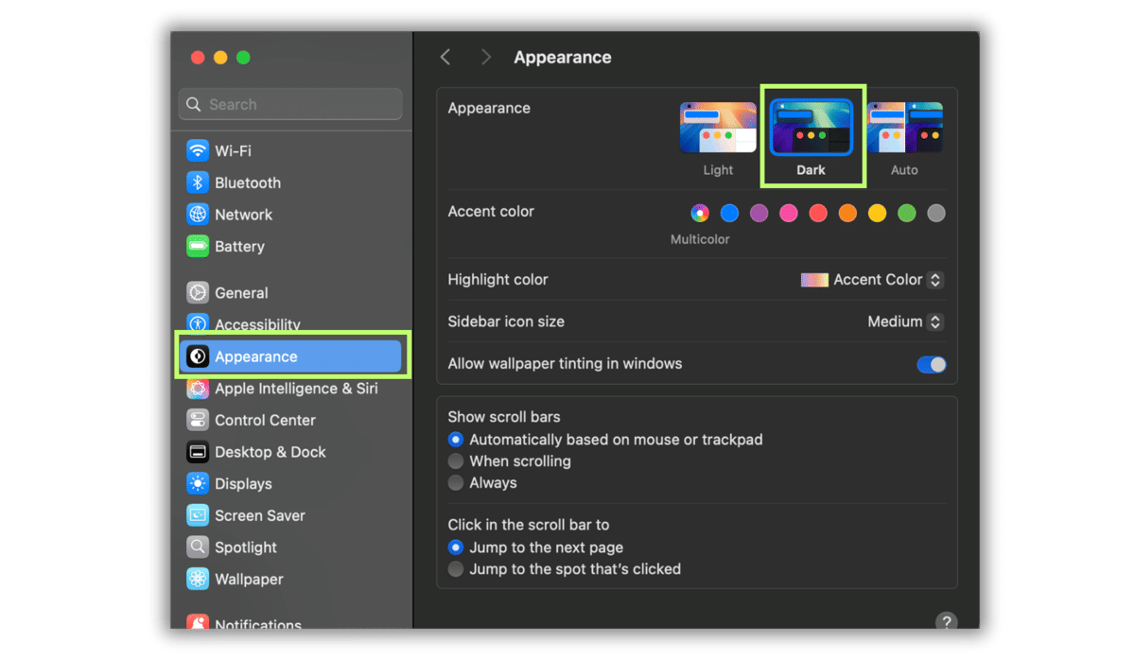This screenshot has height=660, width=1135.
Task: Open the Sidebar icon size Medium dropdown
Action: [905, 321]
